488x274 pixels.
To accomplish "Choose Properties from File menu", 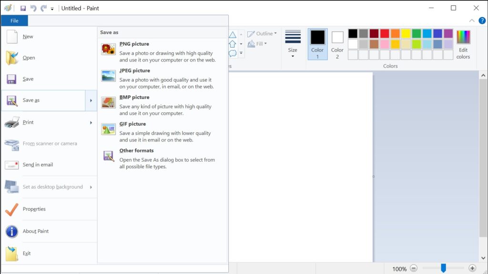I will [34, 209].
